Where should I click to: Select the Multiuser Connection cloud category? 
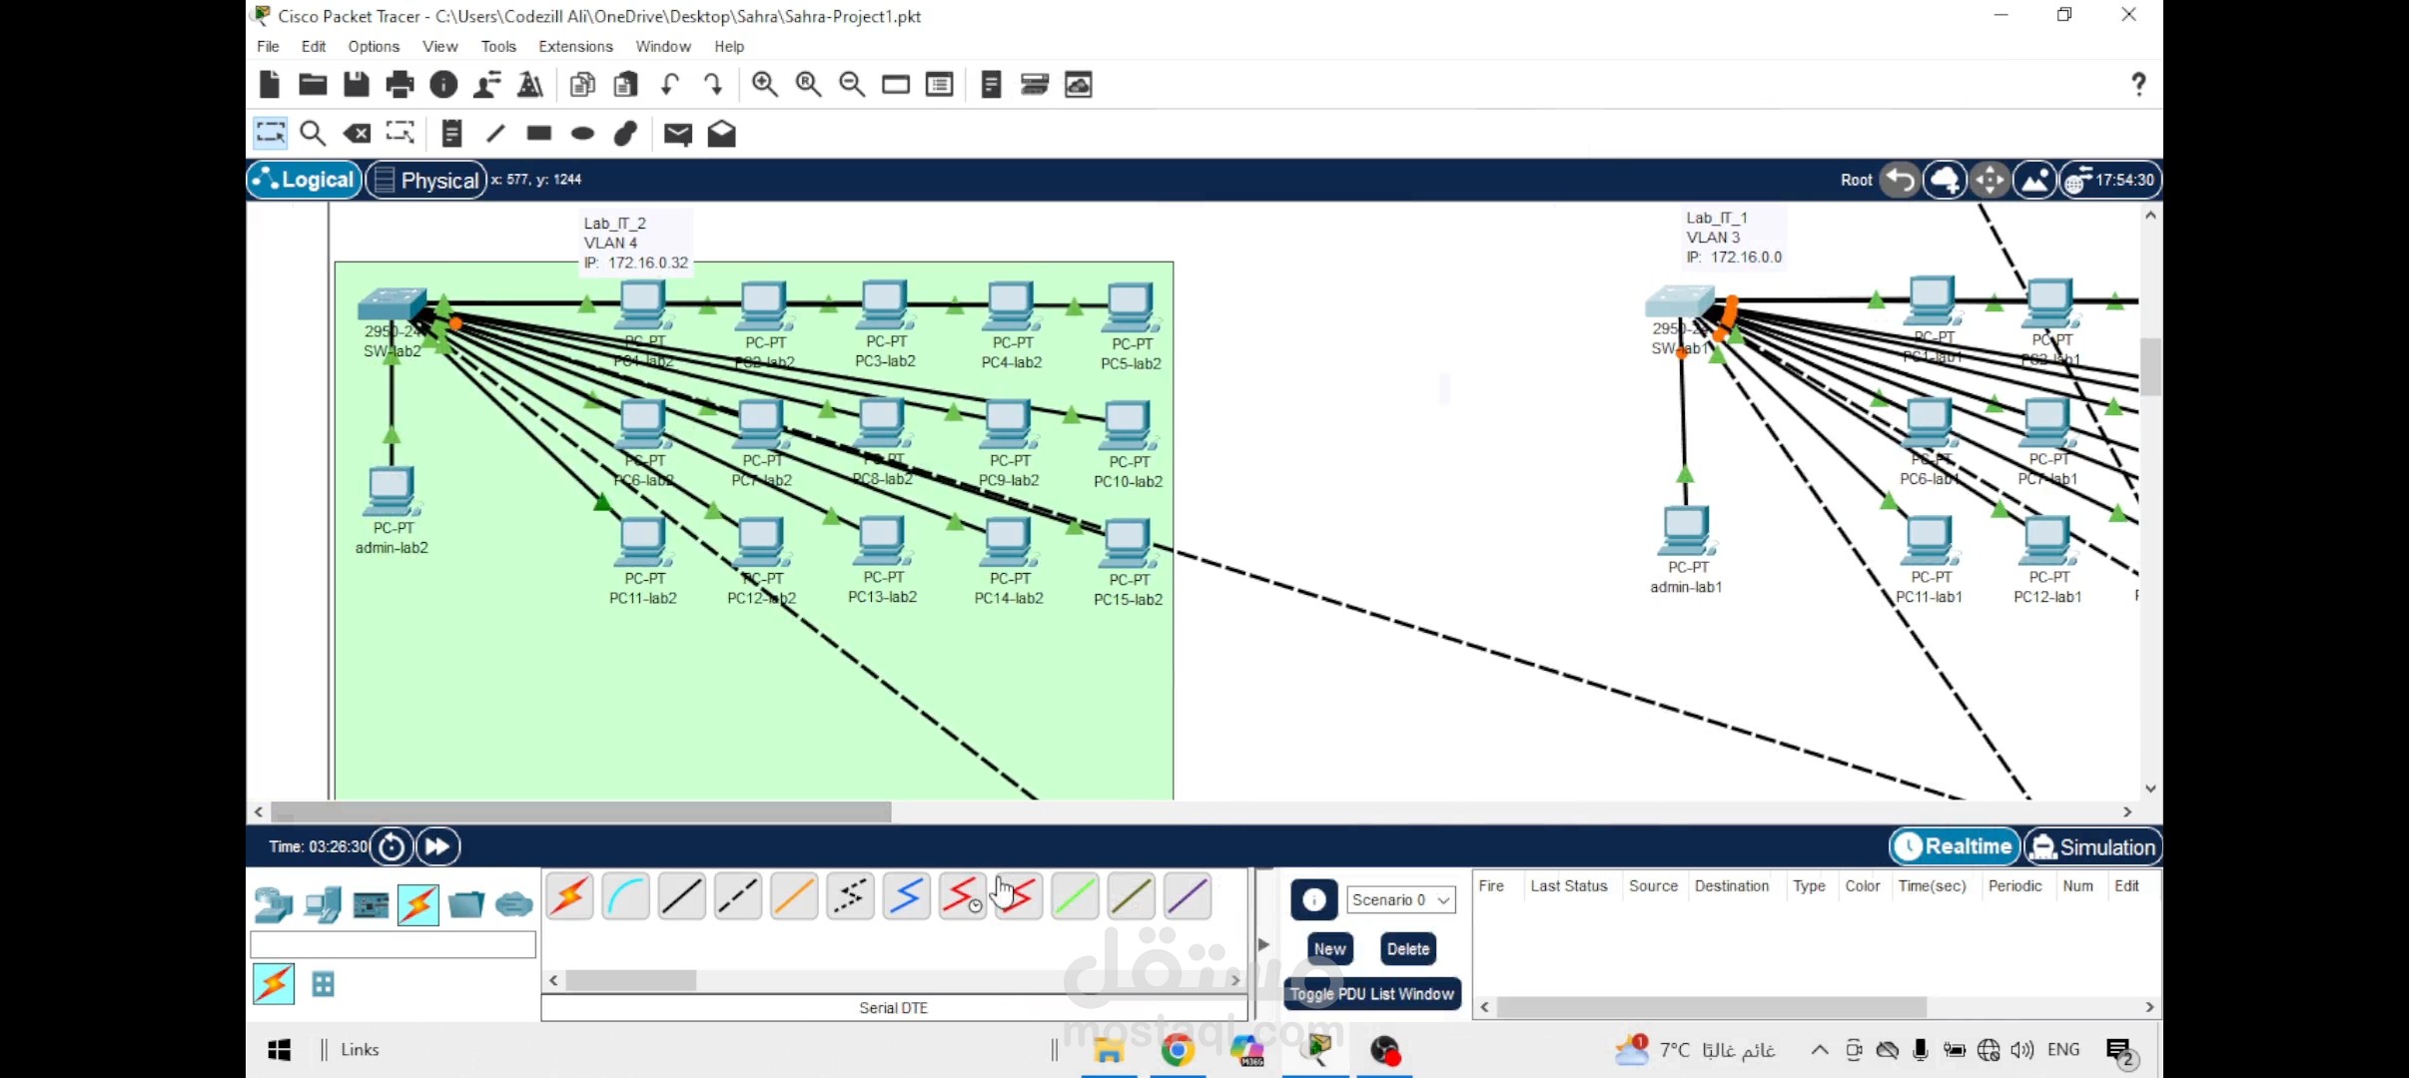point(514,905)
